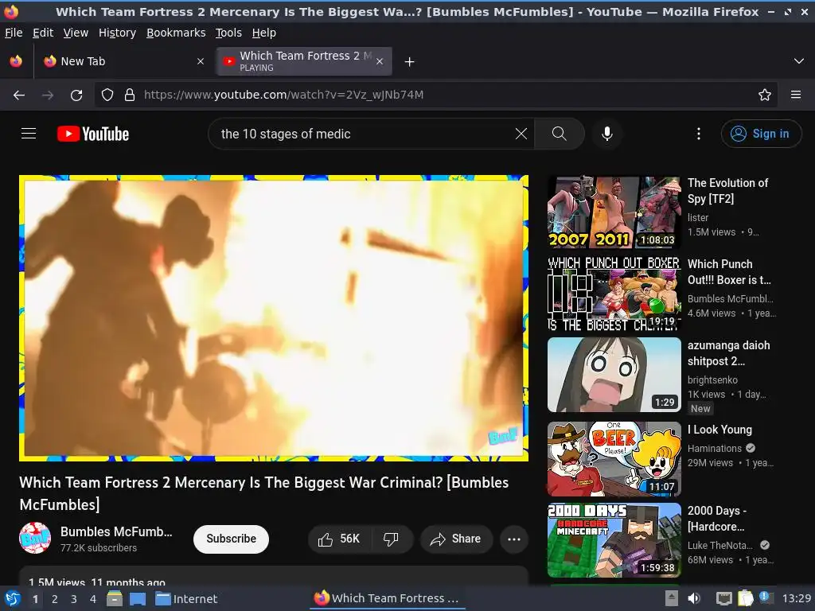The height and width of the screenshot is (611, 815).
Task: Clear the YouTube search text with the X
Action: click(521, 134)
